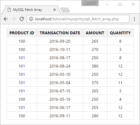This screenshot has height=125, width=140.
Task: Close the browser window
Action: [x=133, y=4]
